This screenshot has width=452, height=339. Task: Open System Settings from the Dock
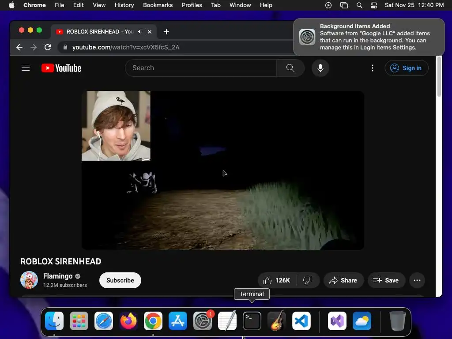[203, 321]
